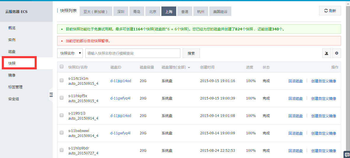Click the 刷新 refresh button
This screenshot has height=158, width=350.
coord(330,11)
